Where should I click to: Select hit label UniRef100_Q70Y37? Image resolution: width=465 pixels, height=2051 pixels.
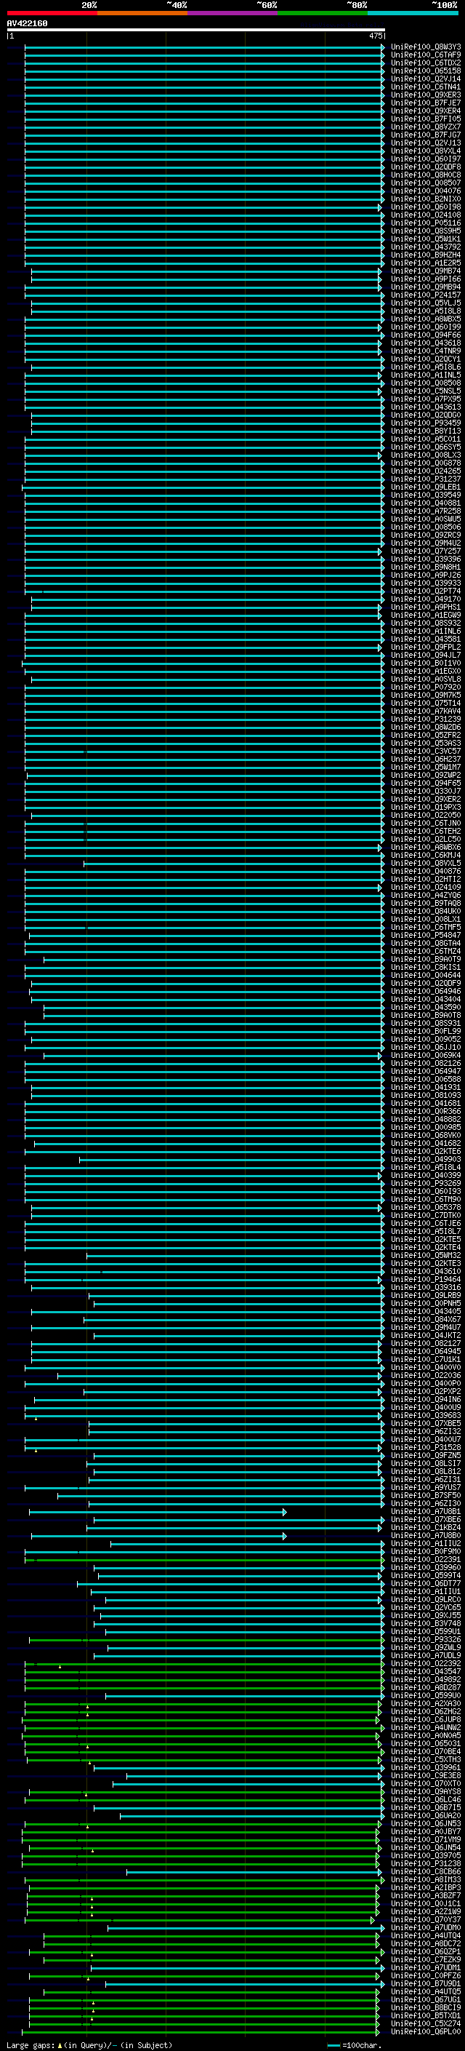(x=426, y=1919)
